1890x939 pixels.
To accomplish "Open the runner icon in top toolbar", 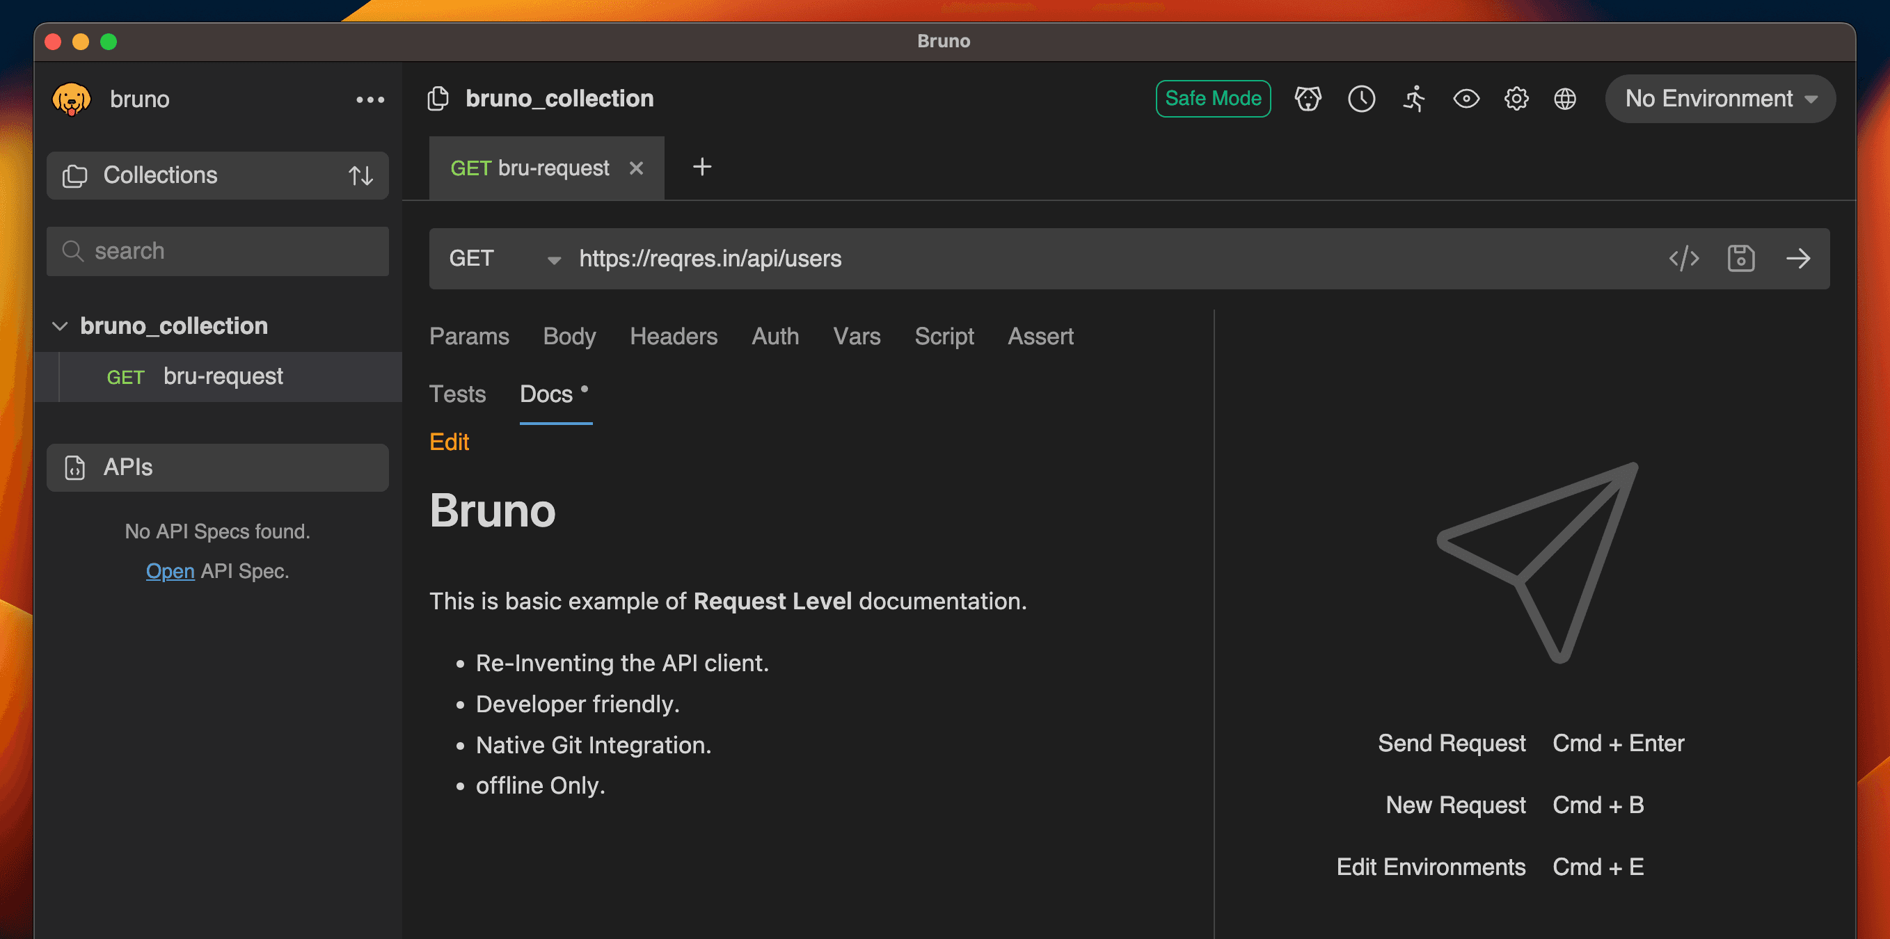I will [x=1414, y=98].
